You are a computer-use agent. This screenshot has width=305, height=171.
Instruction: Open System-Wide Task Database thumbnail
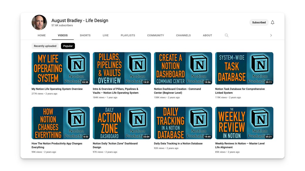(244, 68)
